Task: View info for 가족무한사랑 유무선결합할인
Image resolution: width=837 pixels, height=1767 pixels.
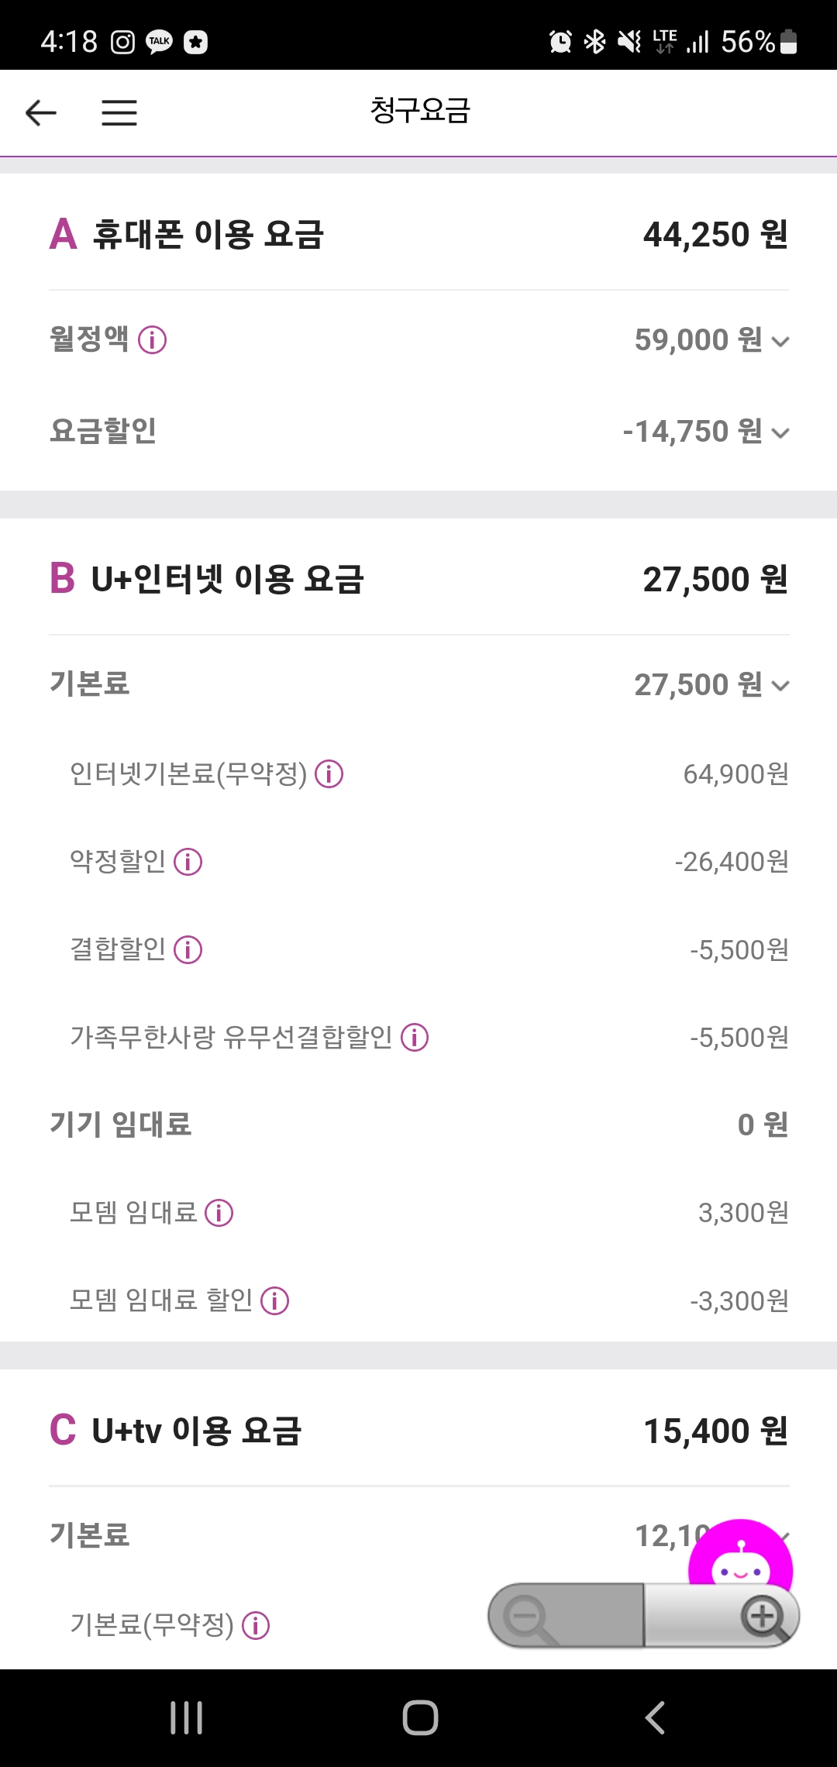Action: 415,1038
